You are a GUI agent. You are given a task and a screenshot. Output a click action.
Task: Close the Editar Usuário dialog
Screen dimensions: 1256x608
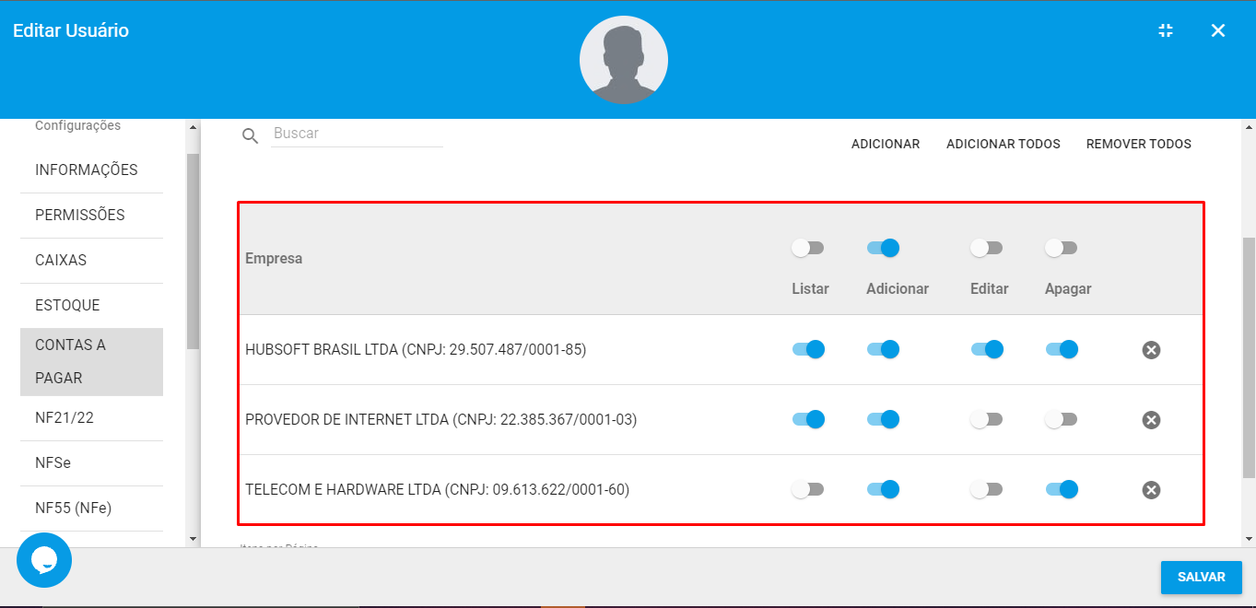1218,30
